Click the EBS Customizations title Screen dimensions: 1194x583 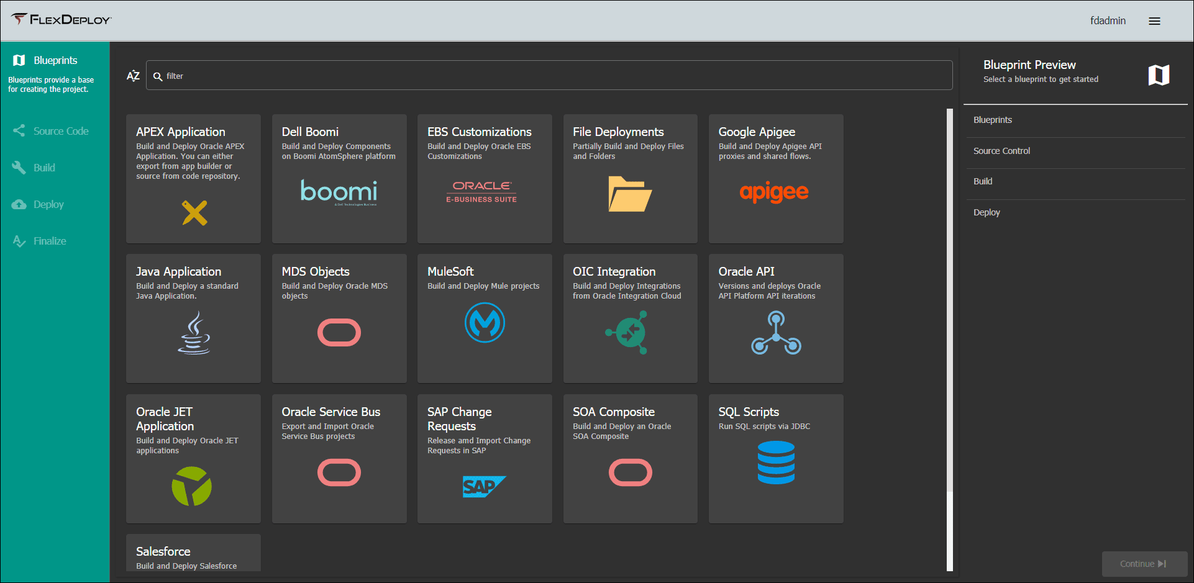[x=480, y=132]
